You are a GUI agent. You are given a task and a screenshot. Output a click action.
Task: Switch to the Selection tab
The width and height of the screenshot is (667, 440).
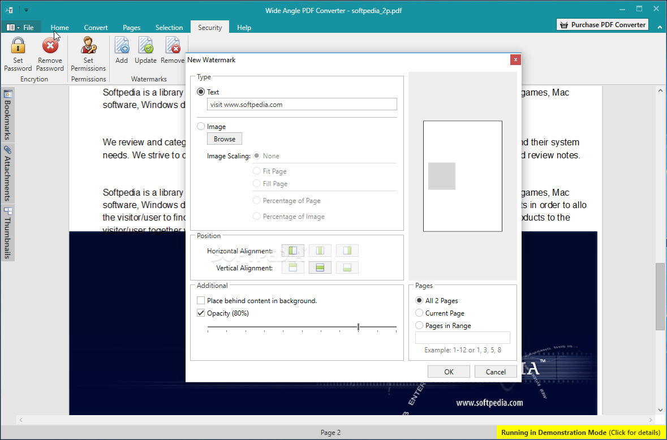click(169, 27)
